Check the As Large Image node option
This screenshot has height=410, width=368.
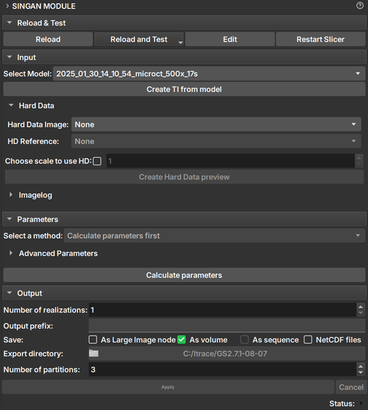pos(93,340)
